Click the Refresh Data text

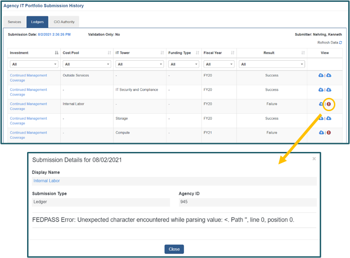click(327, 43)
